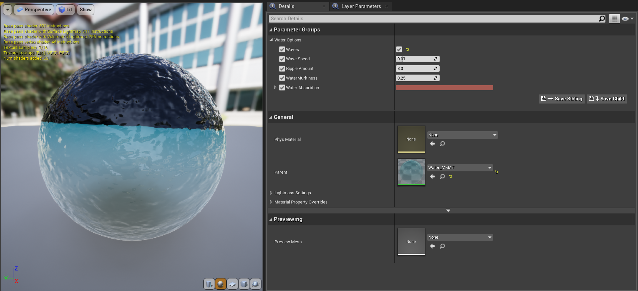Click Phys Material None thumbnail

point(411,139)
